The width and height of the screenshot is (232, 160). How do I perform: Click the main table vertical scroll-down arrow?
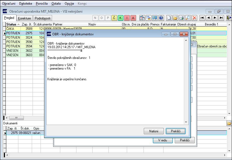click(x=229, y=114)
